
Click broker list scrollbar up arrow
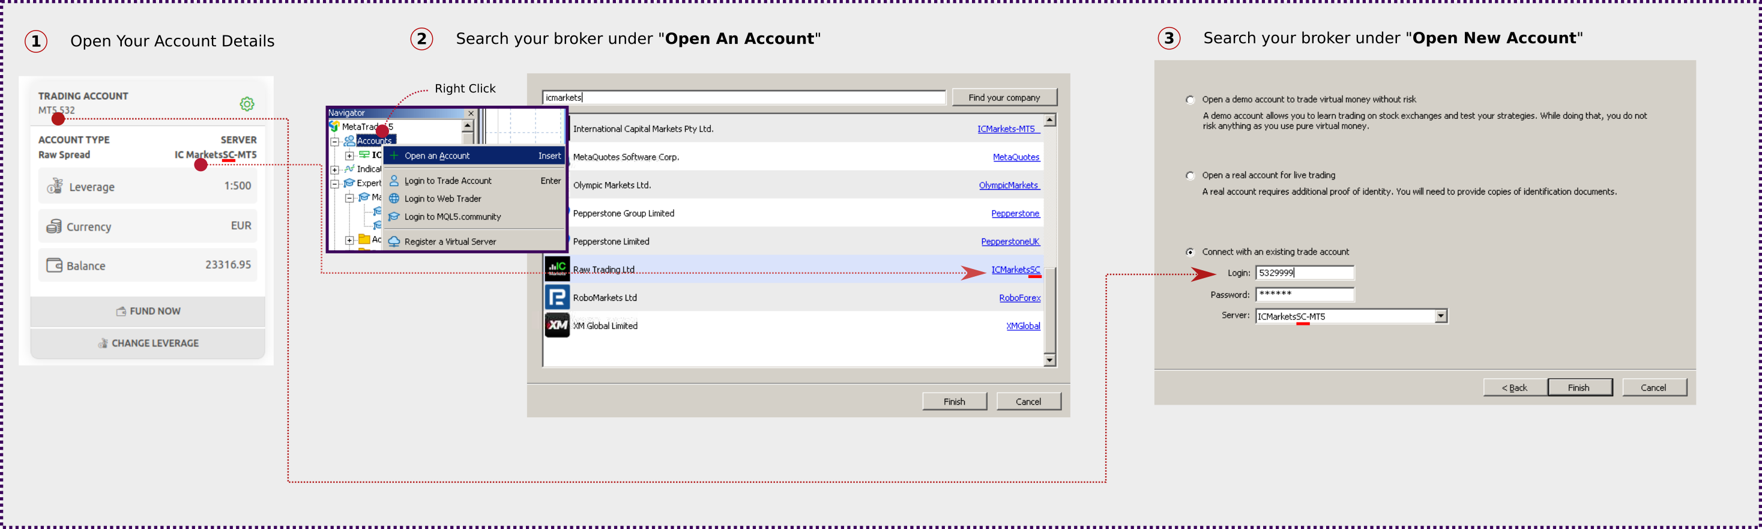coord(1049,121)
